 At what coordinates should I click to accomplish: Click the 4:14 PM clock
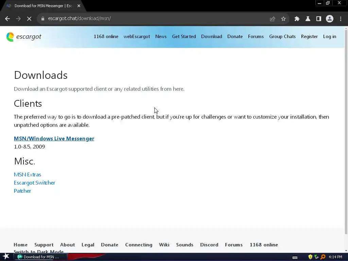335,257
